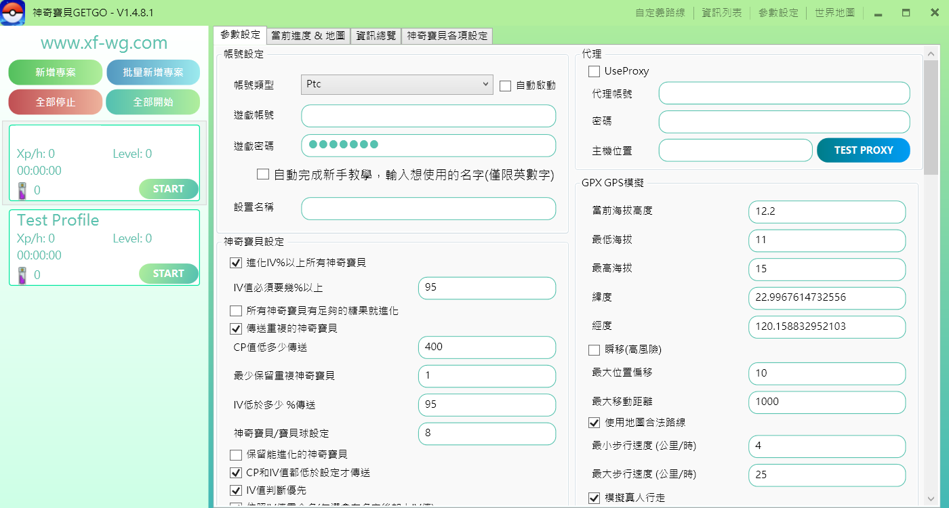Switch to the 資訊總覽 tab
This screenshot has height=508, width=949.
pyautogui.click(x=376, y=36)
